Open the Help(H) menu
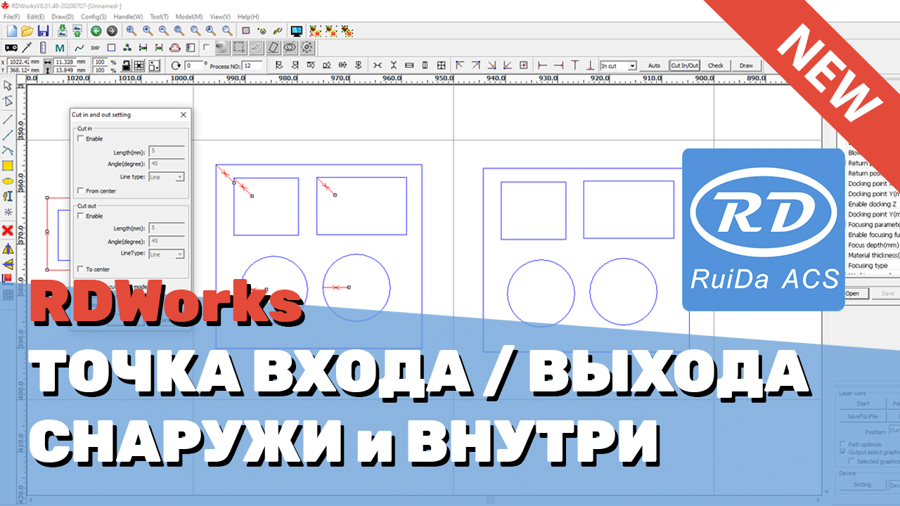This screenshot has height=506, width=900. (x=248, y=16)
